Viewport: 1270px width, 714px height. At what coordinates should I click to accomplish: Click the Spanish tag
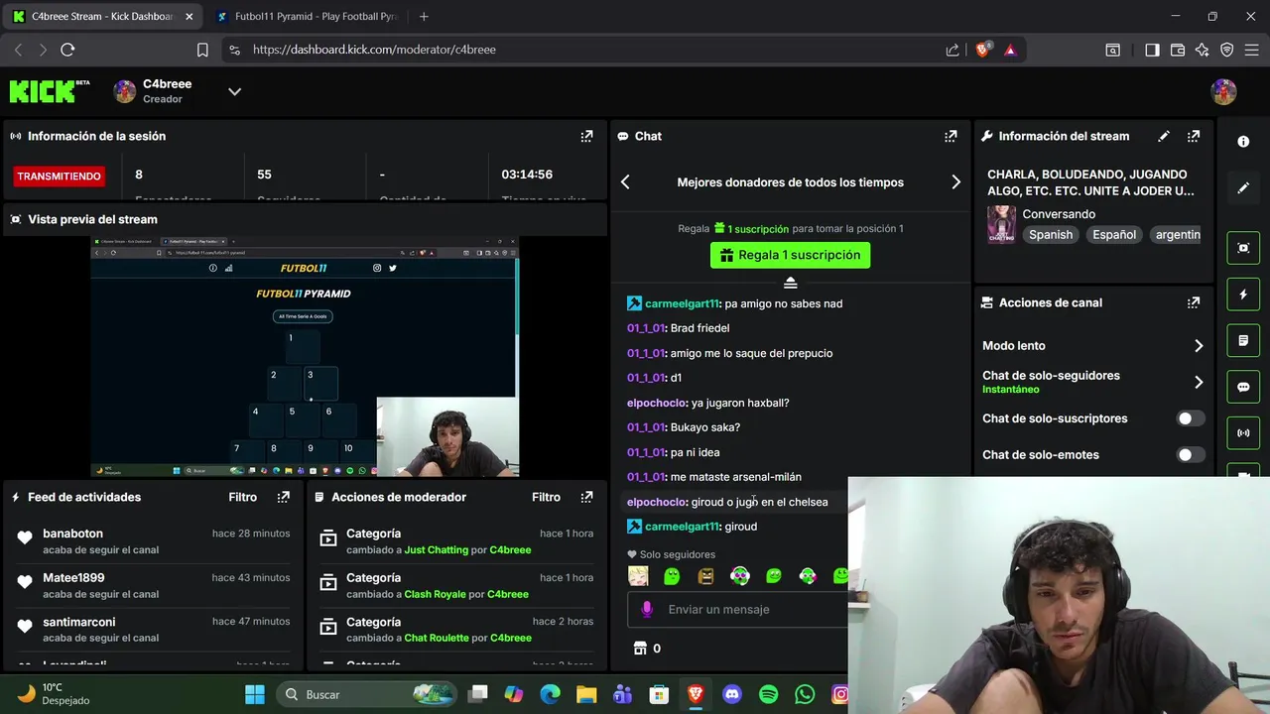(x=1051, y=235)
